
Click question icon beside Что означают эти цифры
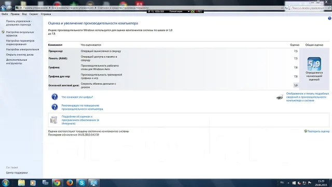click(54, 97)
